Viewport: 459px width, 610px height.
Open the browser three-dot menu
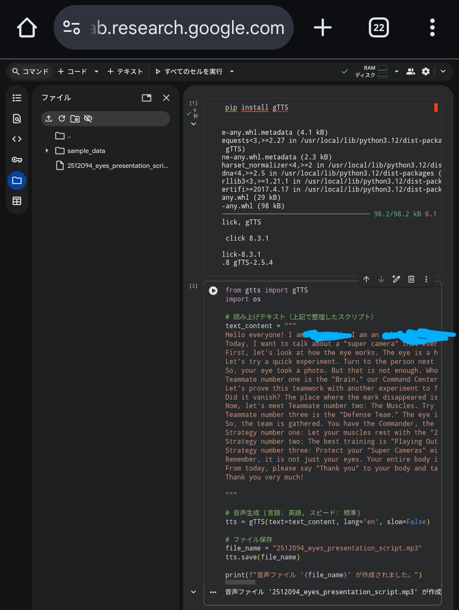click(x=432, y=28)
